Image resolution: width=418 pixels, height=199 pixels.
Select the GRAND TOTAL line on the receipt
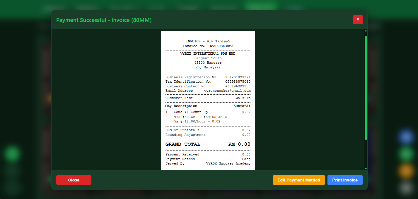208,144
